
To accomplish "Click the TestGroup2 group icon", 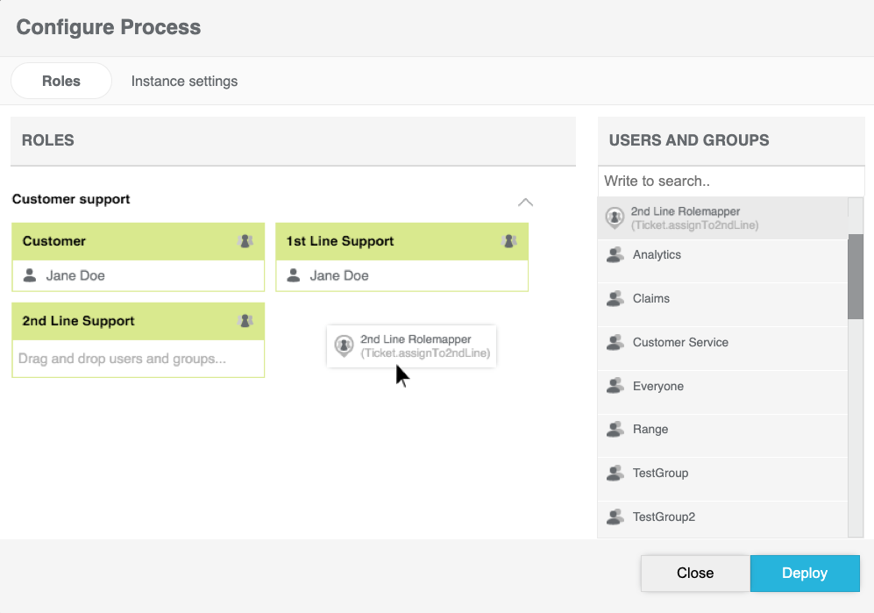I will point(614,517).
